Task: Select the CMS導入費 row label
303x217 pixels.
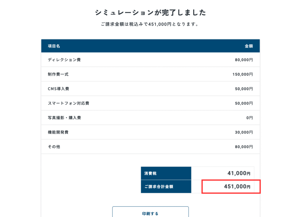Action: pos(58,89)
